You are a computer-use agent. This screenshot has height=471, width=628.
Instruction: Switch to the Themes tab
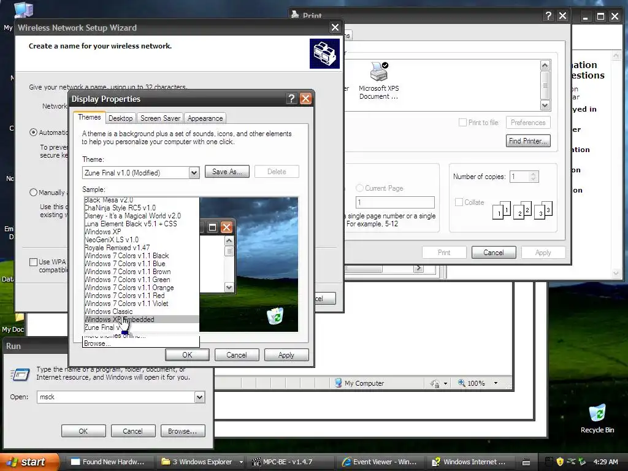(90, 117)
